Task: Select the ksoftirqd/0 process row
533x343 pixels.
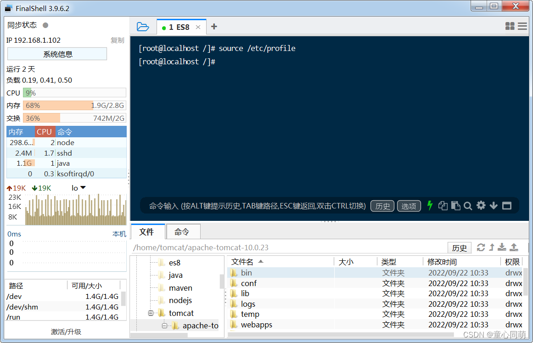Action: pyautogui.click(x=67, y=174)
